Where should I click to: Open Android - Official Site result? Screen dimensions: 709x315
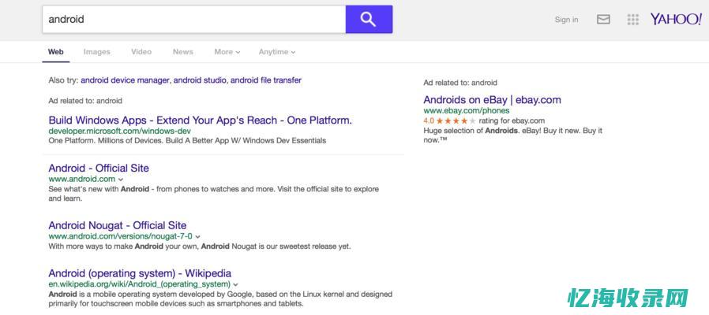pos(99,168)
